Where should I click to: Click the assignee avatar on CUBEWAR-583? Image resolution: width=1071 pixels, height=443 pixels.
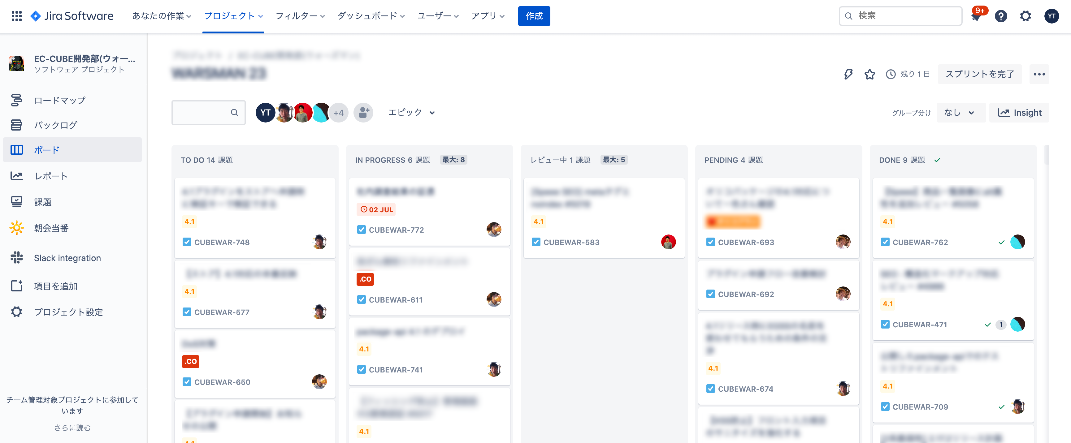pos(668,242)
